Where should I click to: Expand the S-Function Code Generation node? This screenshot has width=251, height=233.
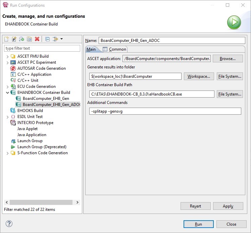point(7,153)
